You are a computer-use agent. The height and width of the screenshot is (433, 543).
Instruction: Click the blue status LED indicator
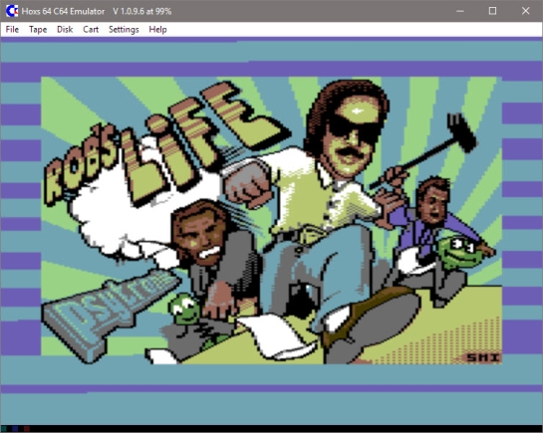(x=15, y=429)
